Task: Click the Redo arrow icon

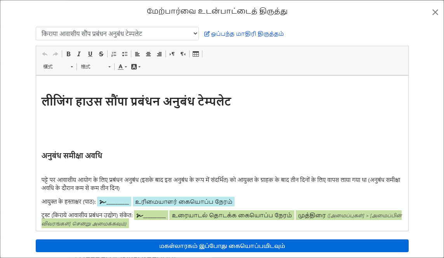Action: coord(56,54)
